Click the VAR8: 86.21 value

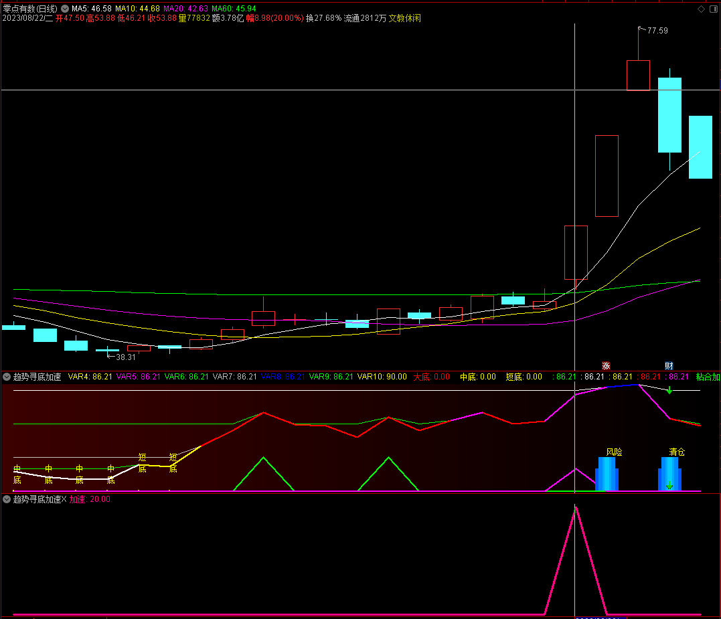(x=283, y=377)
